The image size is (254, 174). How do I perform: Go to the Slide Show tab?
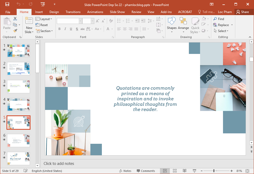pos(117,12)
